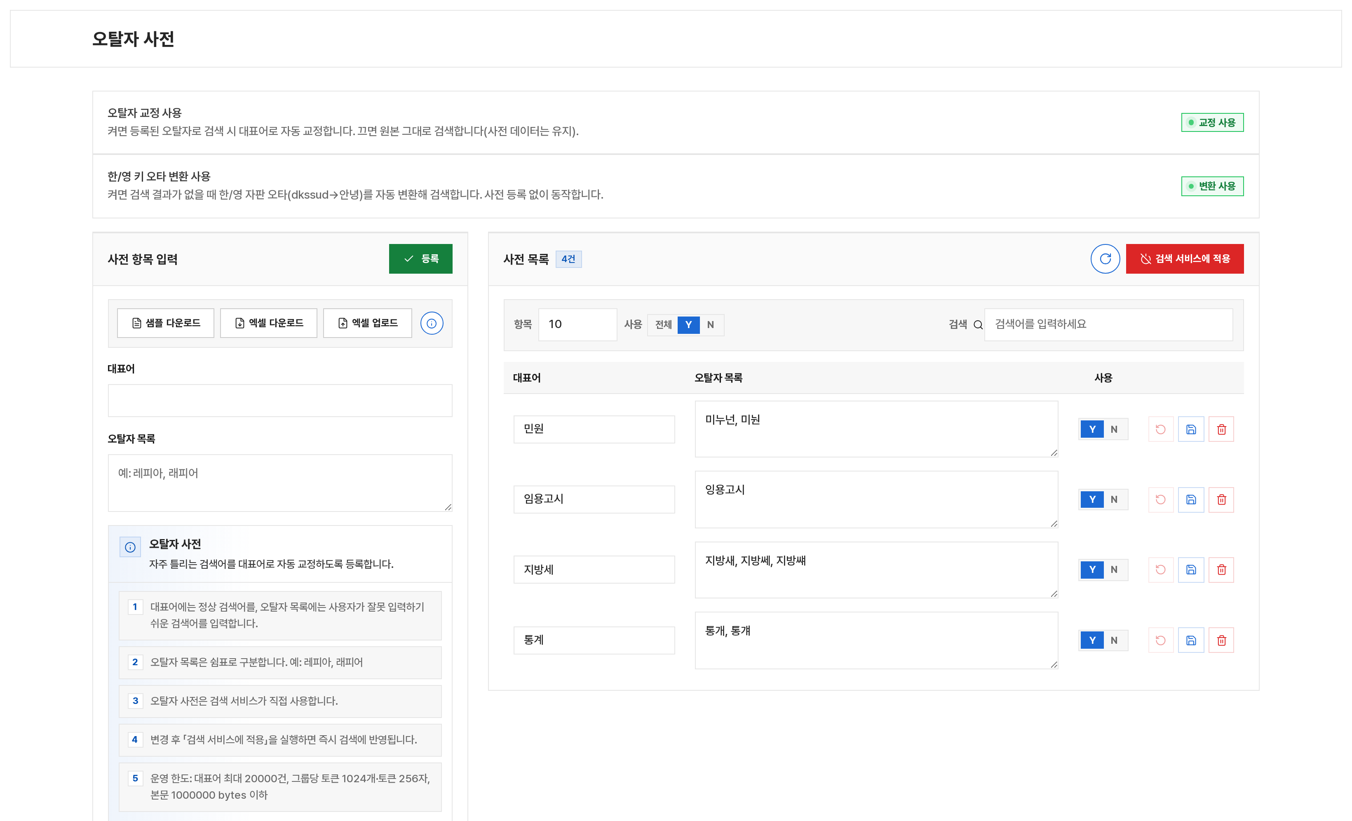Set 임용고시 row usage to Y
Screen dimensions: 1352x821
coord(1092,500)
